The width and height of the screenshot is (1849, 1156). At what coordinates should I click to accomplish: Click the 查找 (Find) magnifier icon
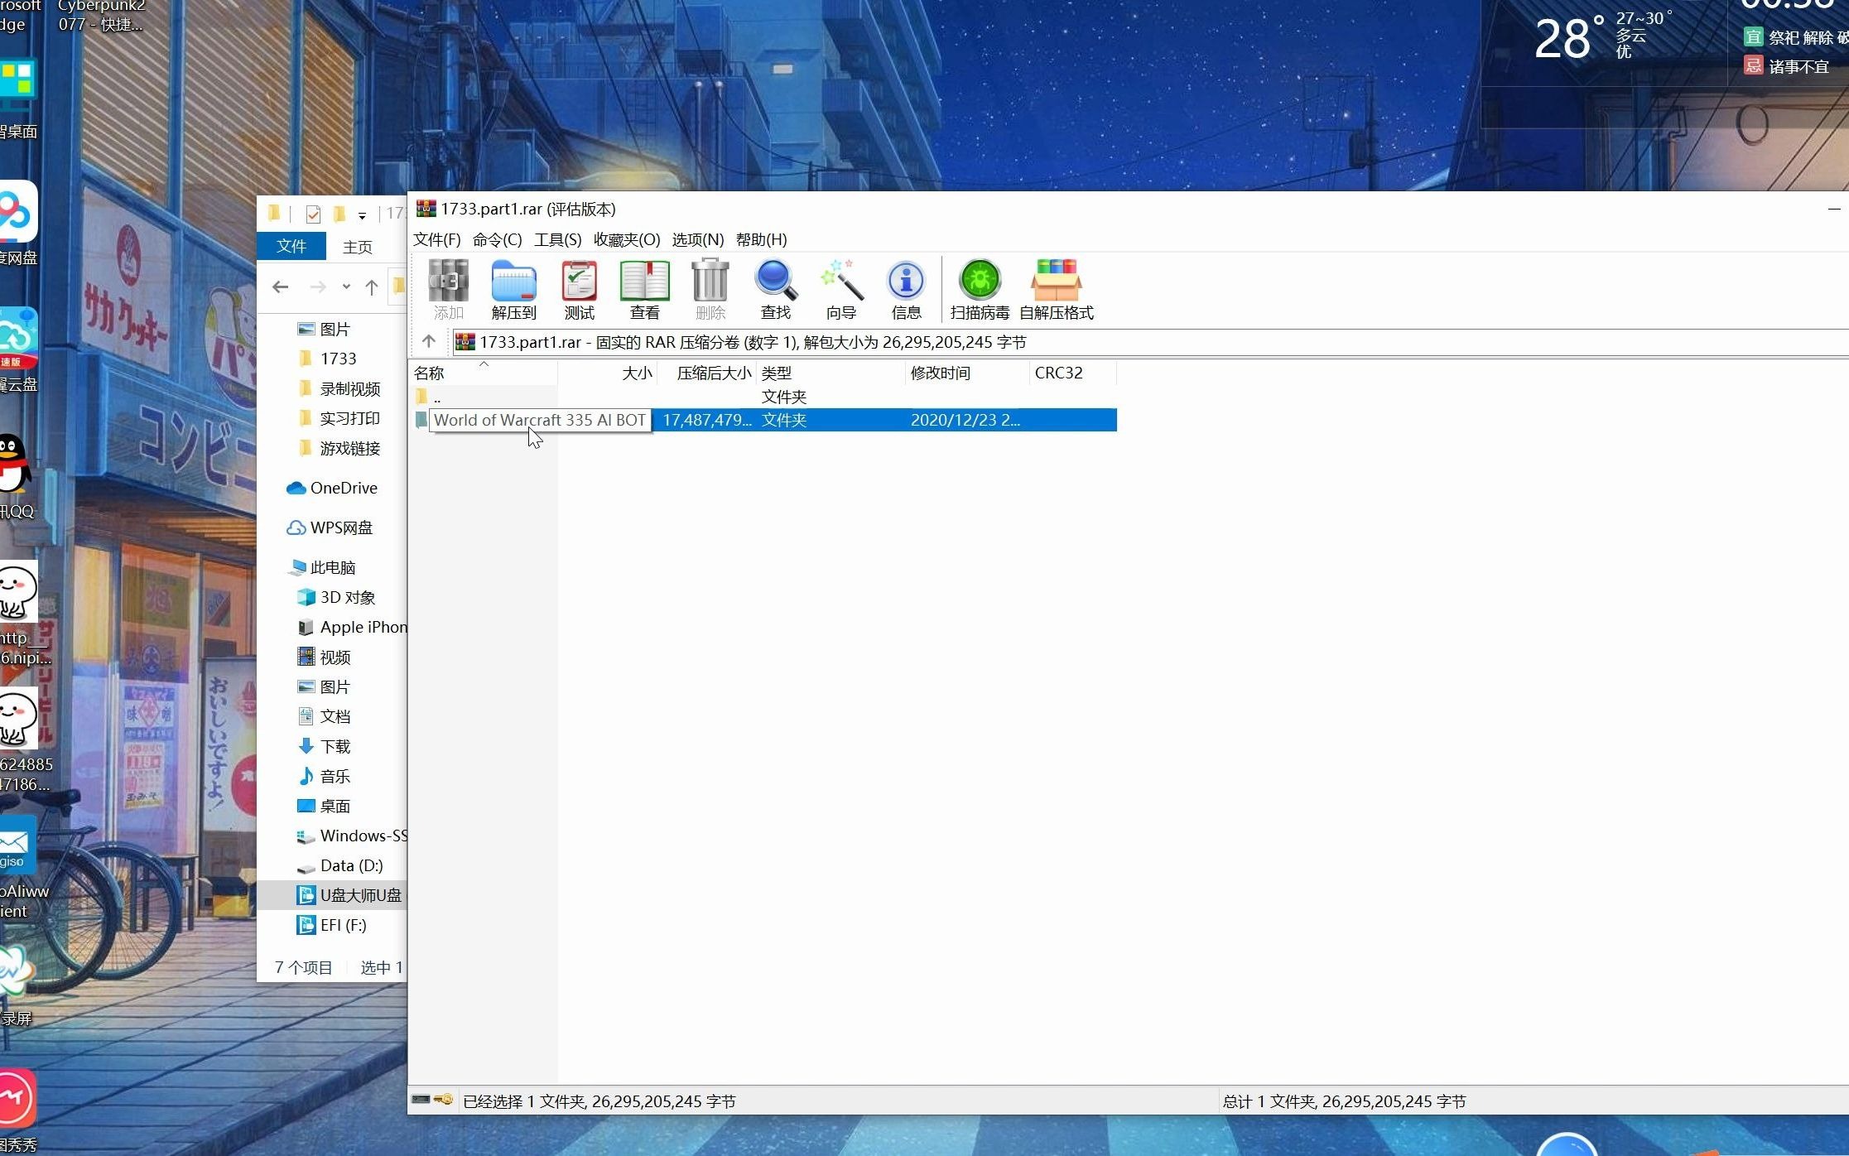(x=775, y=289)
